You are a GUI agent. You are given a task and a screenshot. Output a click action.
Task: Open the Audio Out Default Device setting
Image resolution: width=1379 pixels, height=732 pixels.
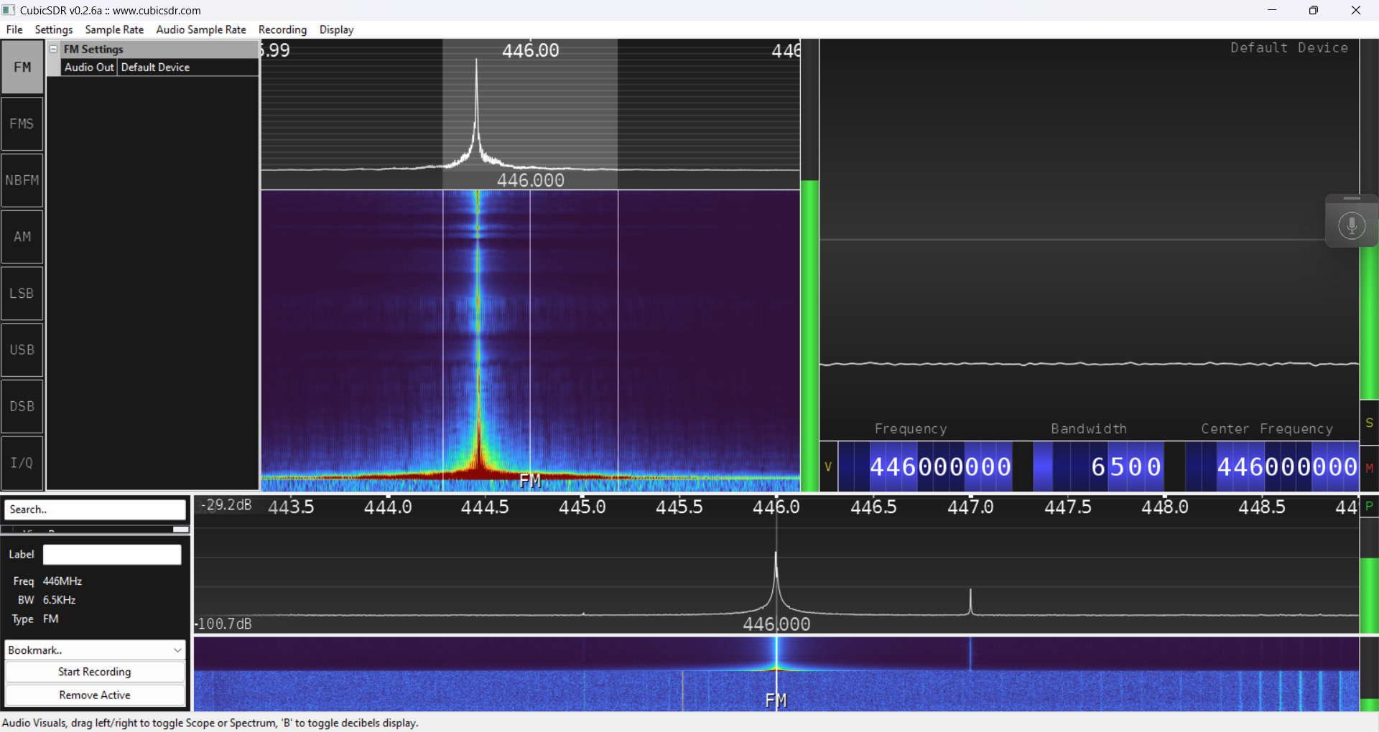click(x=155, y=67)
